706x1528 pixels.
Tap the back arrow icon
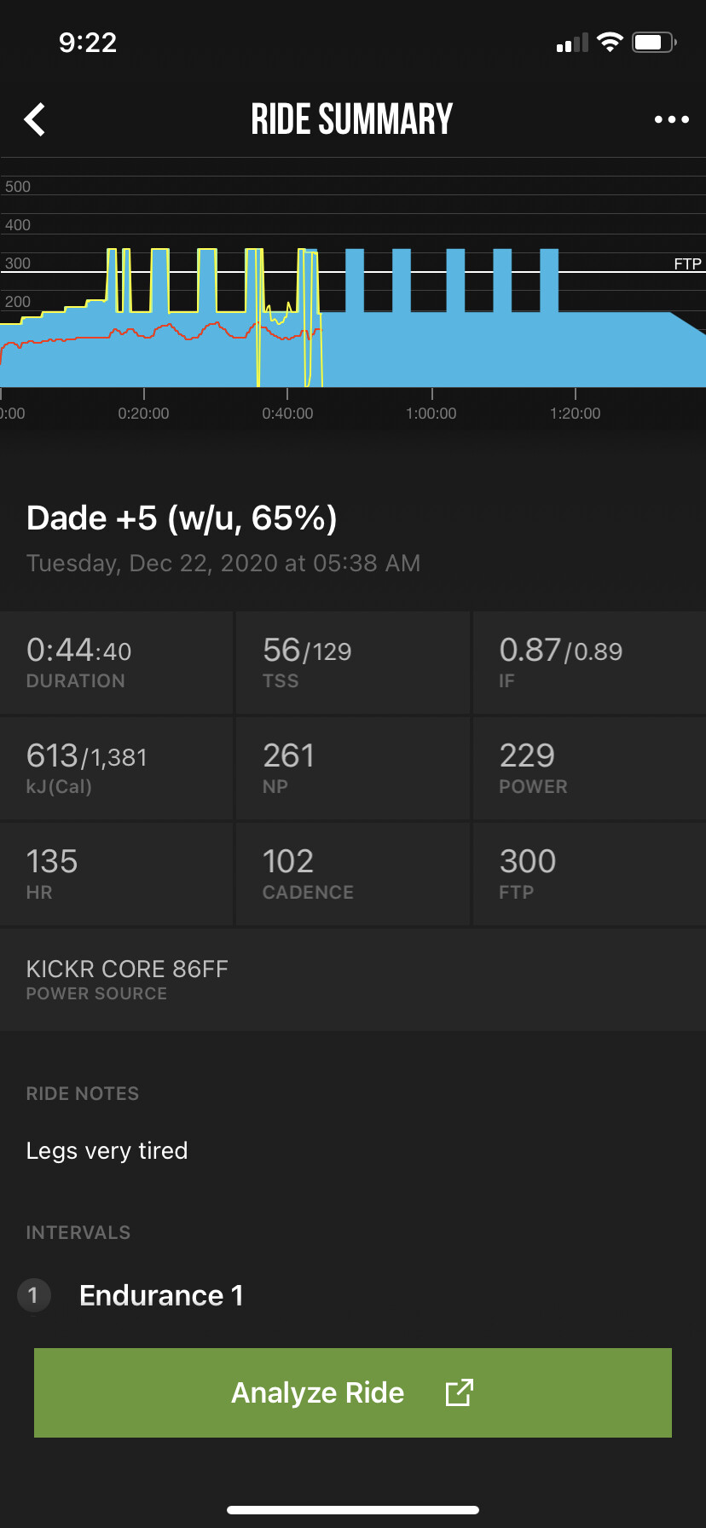35,120
